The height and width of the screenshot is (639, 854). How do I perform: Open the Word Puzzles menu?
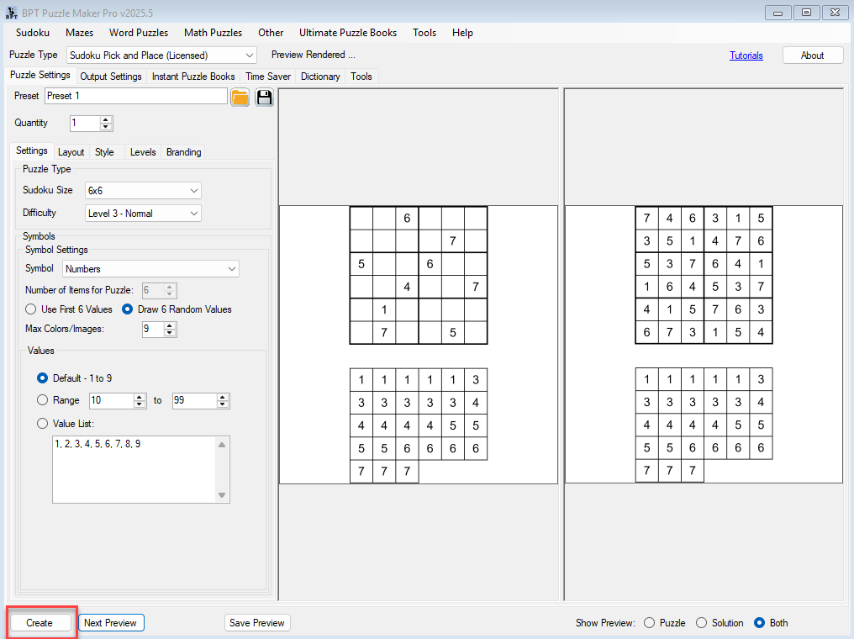coord(139,33)
